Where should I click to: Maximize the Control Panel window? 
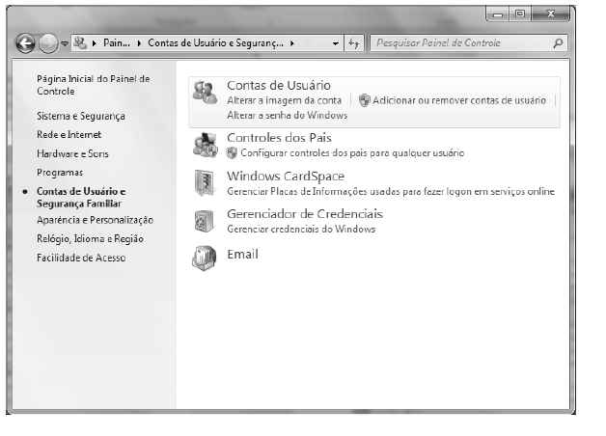520,14
